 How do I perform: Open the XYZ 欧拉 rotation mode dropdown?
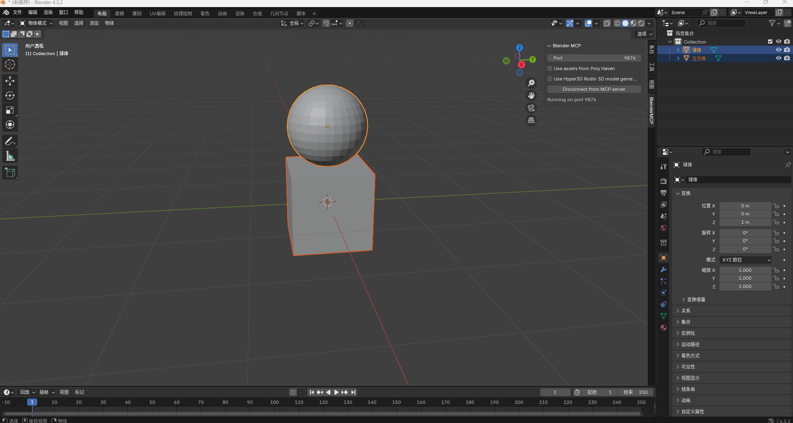click(x=745, y=259)
